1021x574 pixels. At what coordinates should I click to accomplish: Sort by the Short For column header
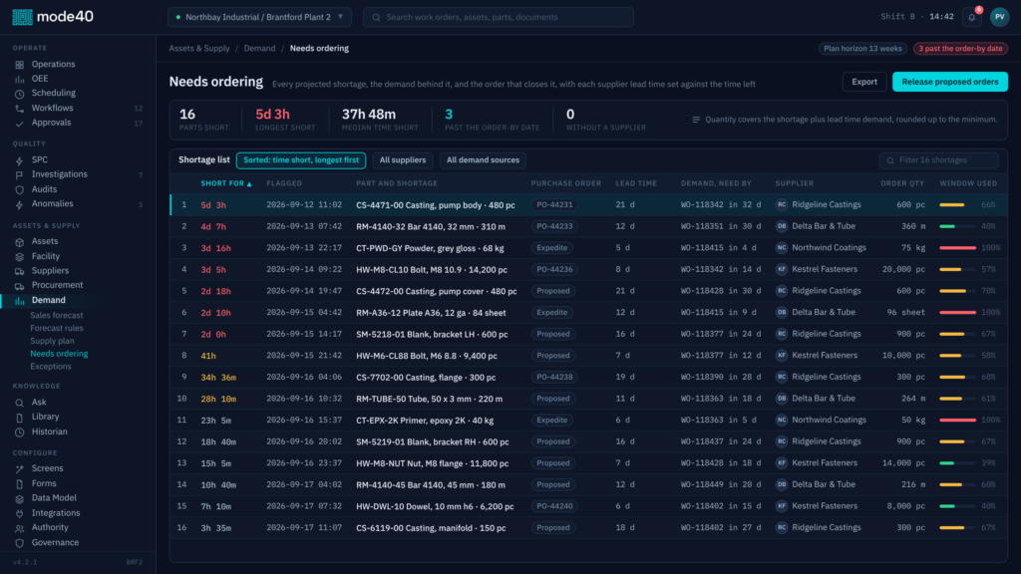click(x=226, y=183)
